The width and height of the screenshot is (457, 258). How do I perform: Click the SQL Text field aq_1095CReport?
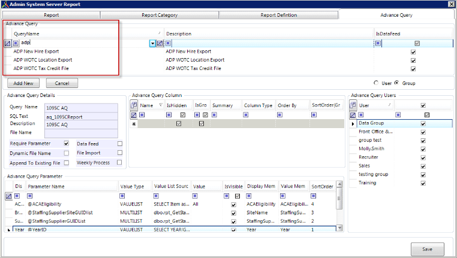pyautogui.click(x=81, y=117)
